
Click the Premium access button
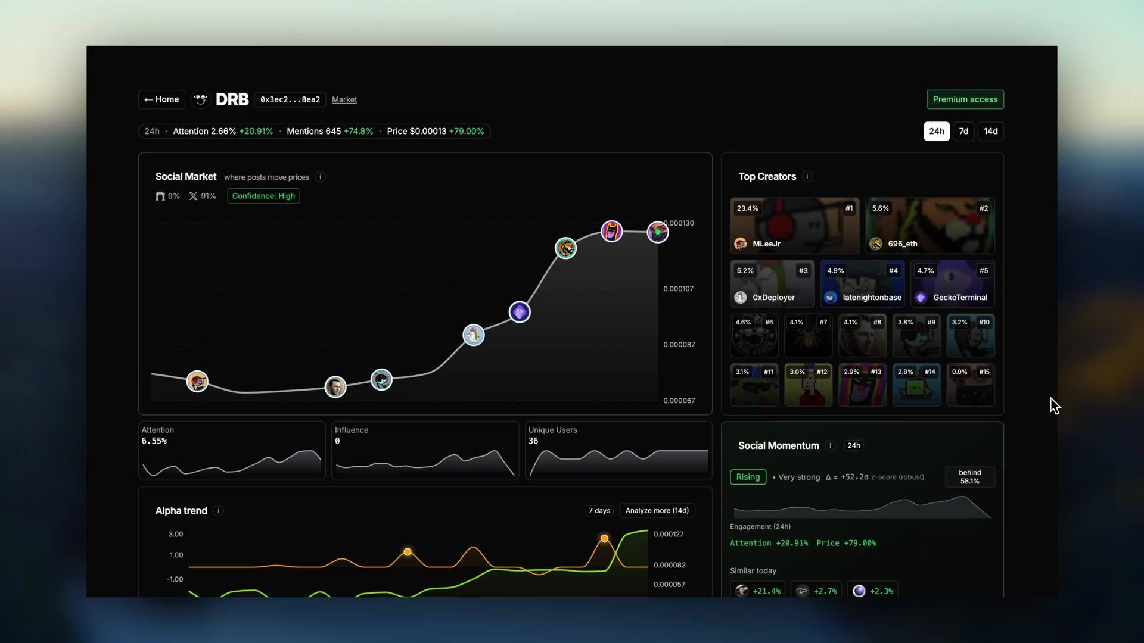(x=965, y=99)
